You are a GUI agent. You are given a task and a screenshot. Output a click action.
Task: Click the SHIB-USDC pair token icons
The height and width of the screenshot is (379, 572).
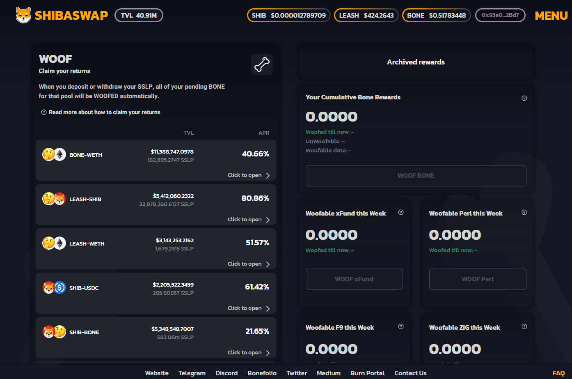point(54,287)
